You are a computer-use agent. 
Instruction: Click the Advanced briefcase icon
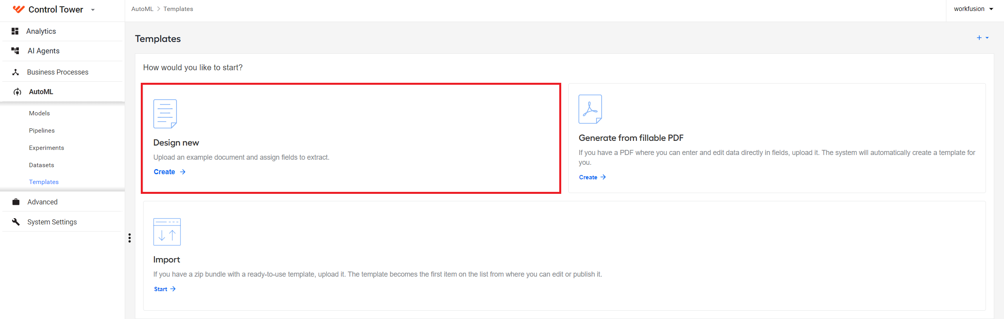[16, 202]
